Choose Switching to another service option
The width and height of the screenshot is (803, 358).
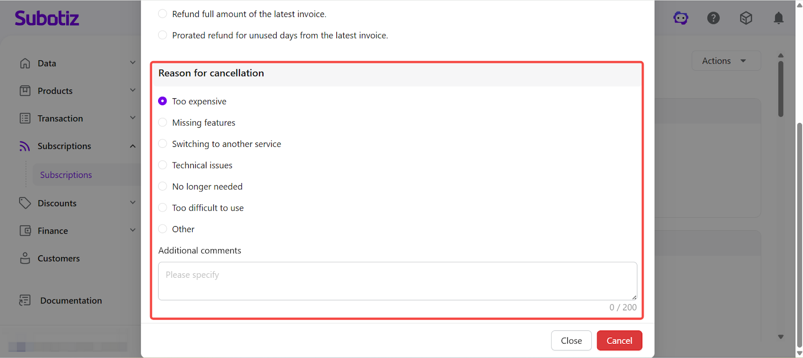[163, 144]
